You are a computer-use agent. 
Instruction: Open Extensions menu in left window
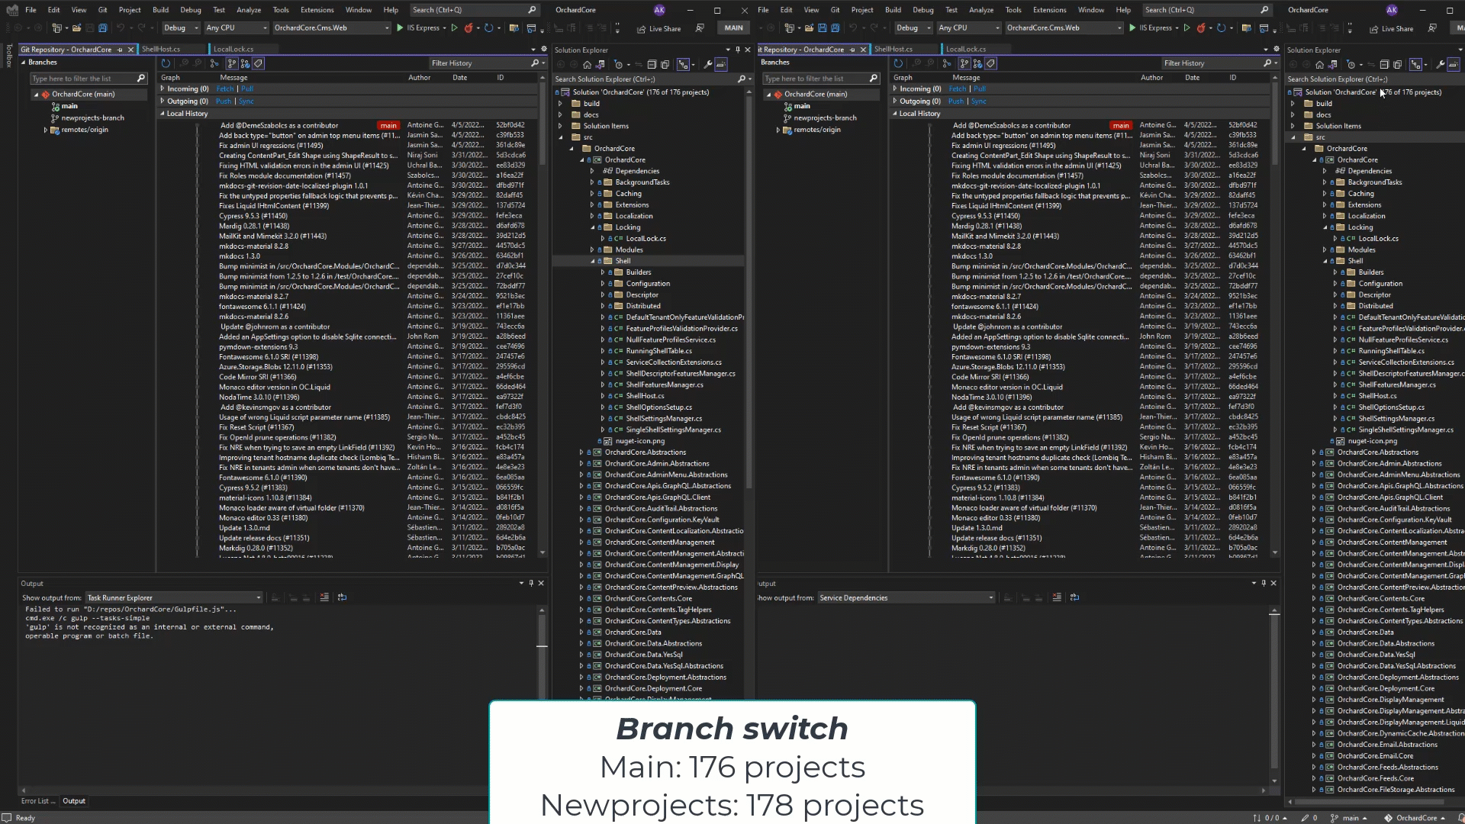point(317,10)
